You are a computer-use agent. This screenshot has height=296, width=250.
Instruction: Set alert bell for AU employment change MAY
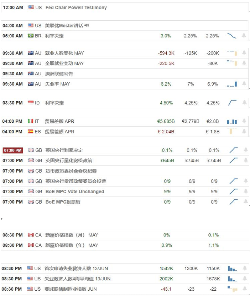click(244, 53)
